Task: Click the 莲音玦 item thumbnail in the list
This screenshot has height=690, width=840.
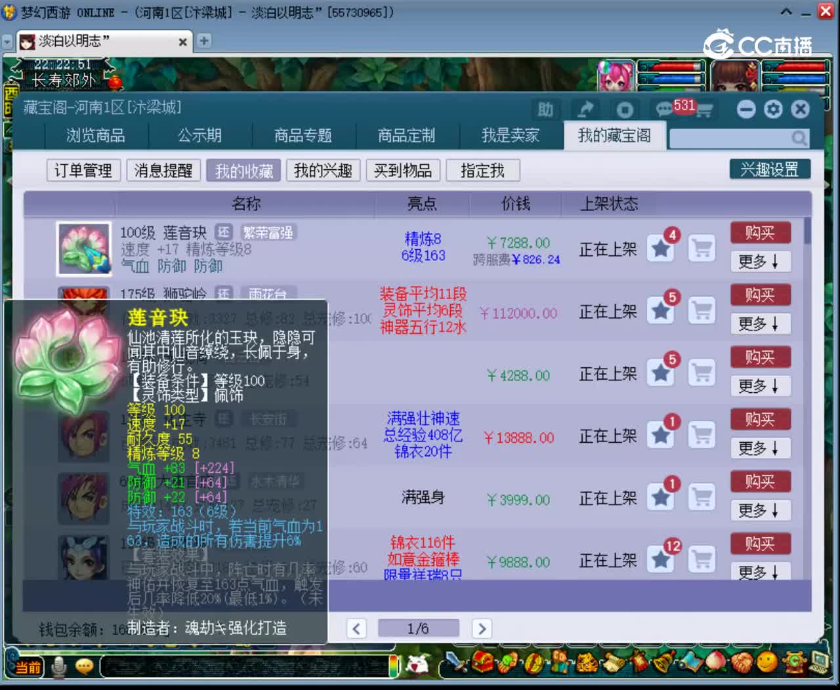Action: coord(83,249)
